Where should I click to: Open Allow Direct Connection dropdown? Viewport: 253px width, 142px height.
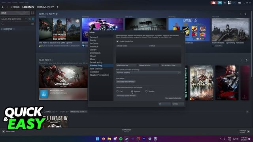coord(149,73)
